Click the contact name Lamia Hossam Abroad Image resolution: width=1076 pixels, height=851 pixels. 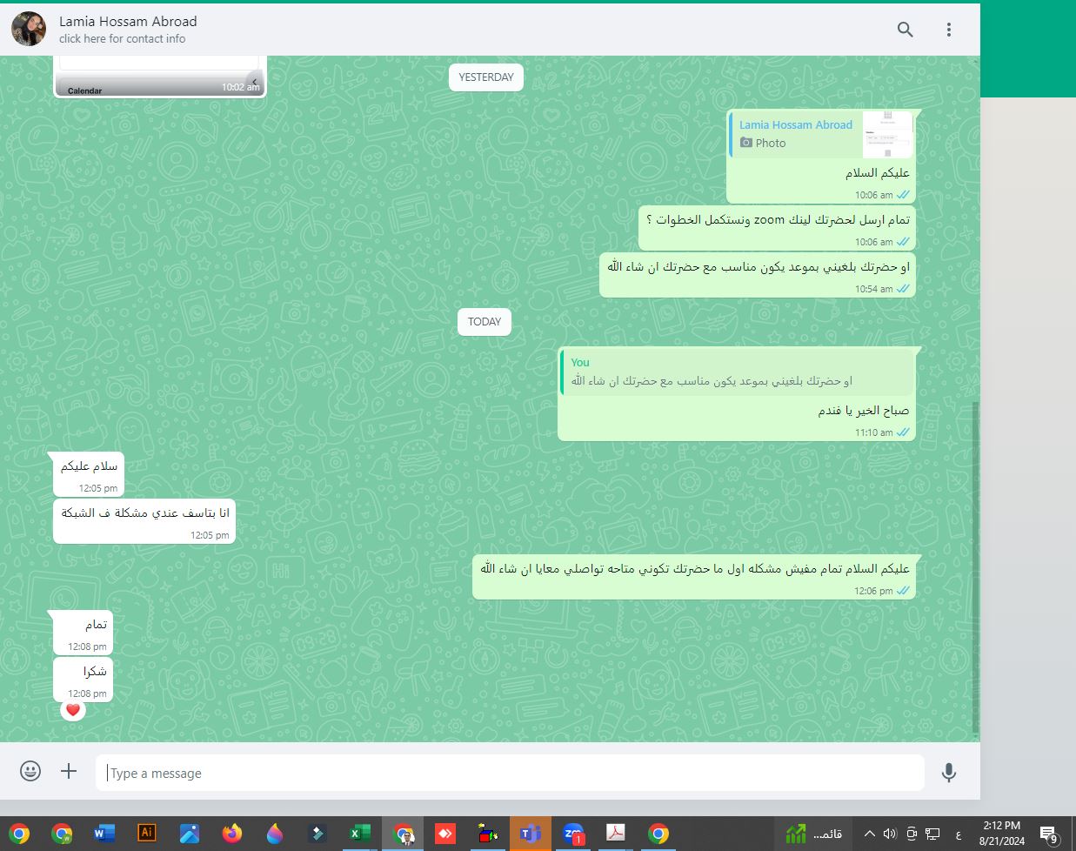tap(128, 21)
